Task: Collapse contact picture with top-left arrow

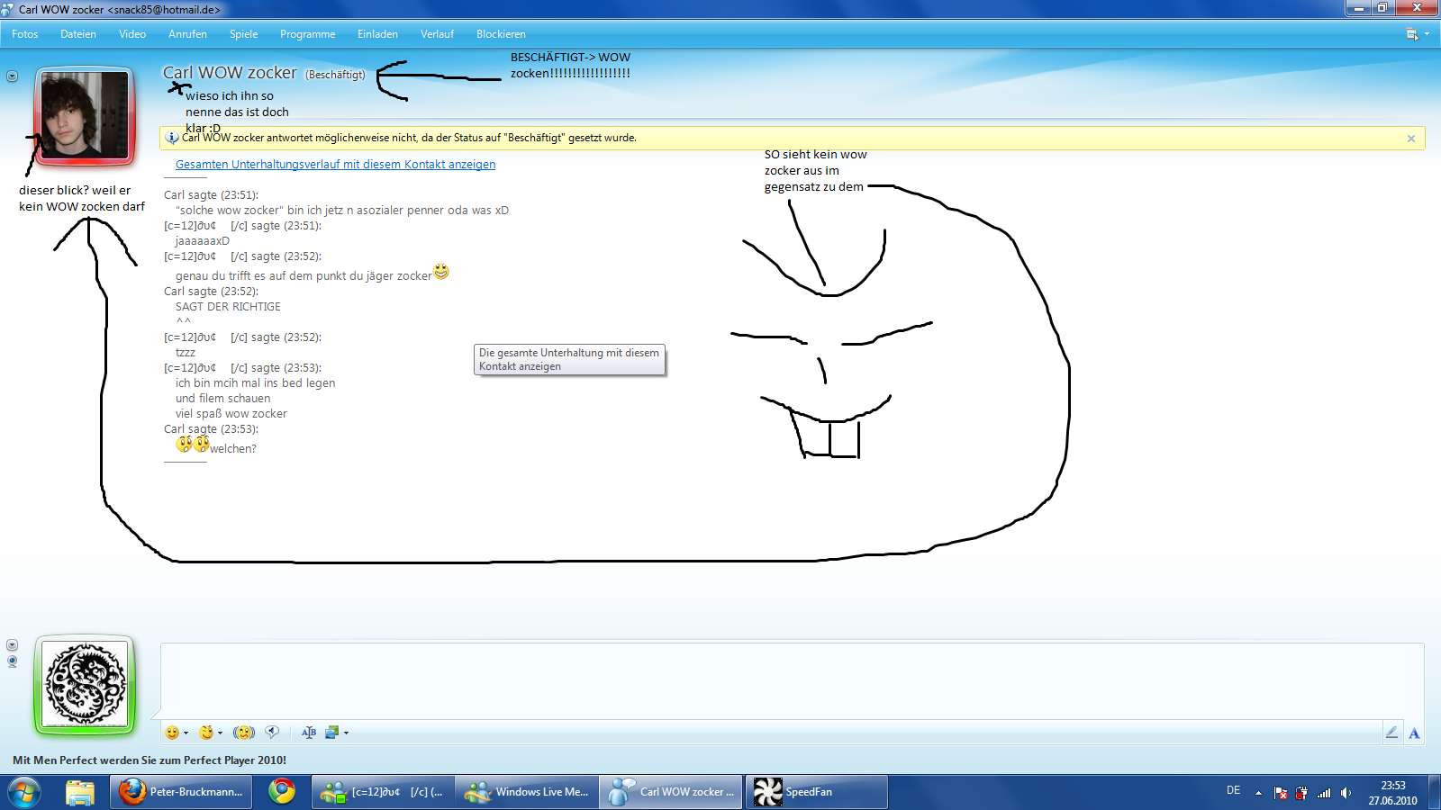Action: [x=12, y=76]
